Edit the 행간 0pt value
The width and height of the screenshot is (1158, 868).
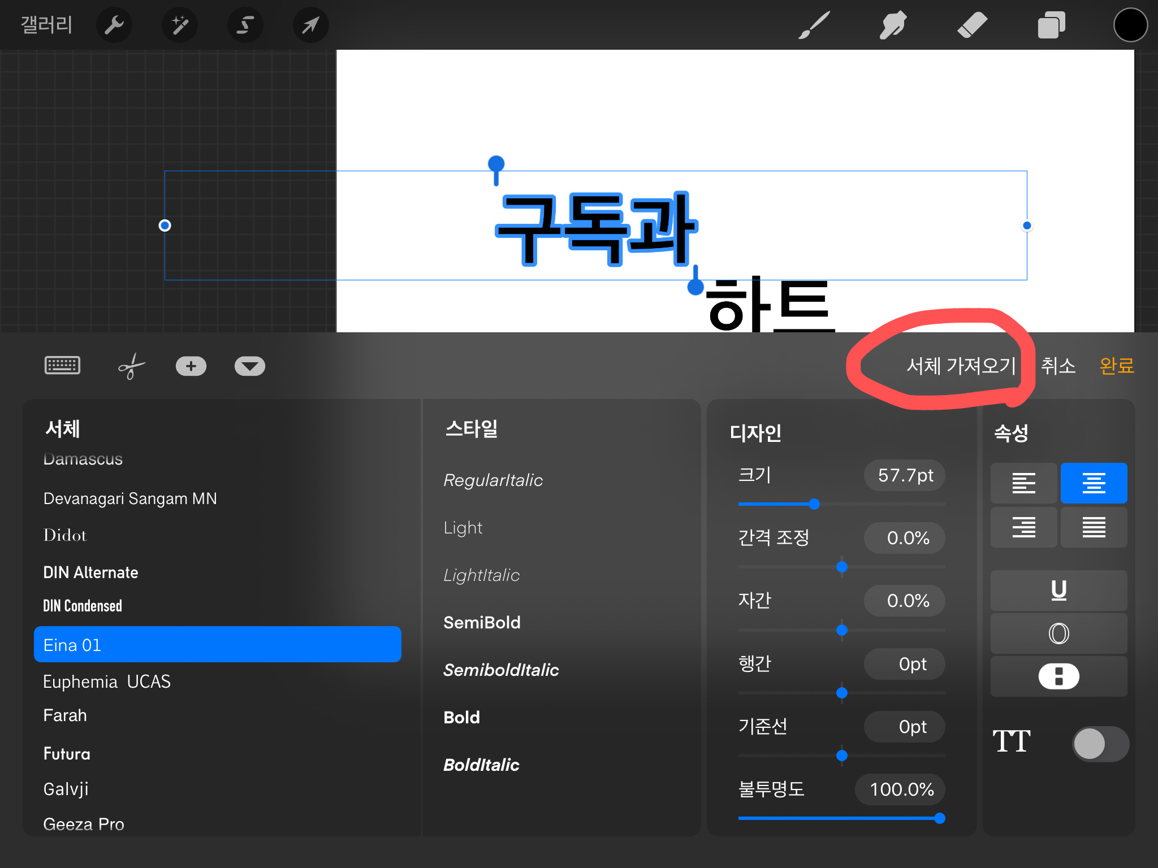(905, 664)
